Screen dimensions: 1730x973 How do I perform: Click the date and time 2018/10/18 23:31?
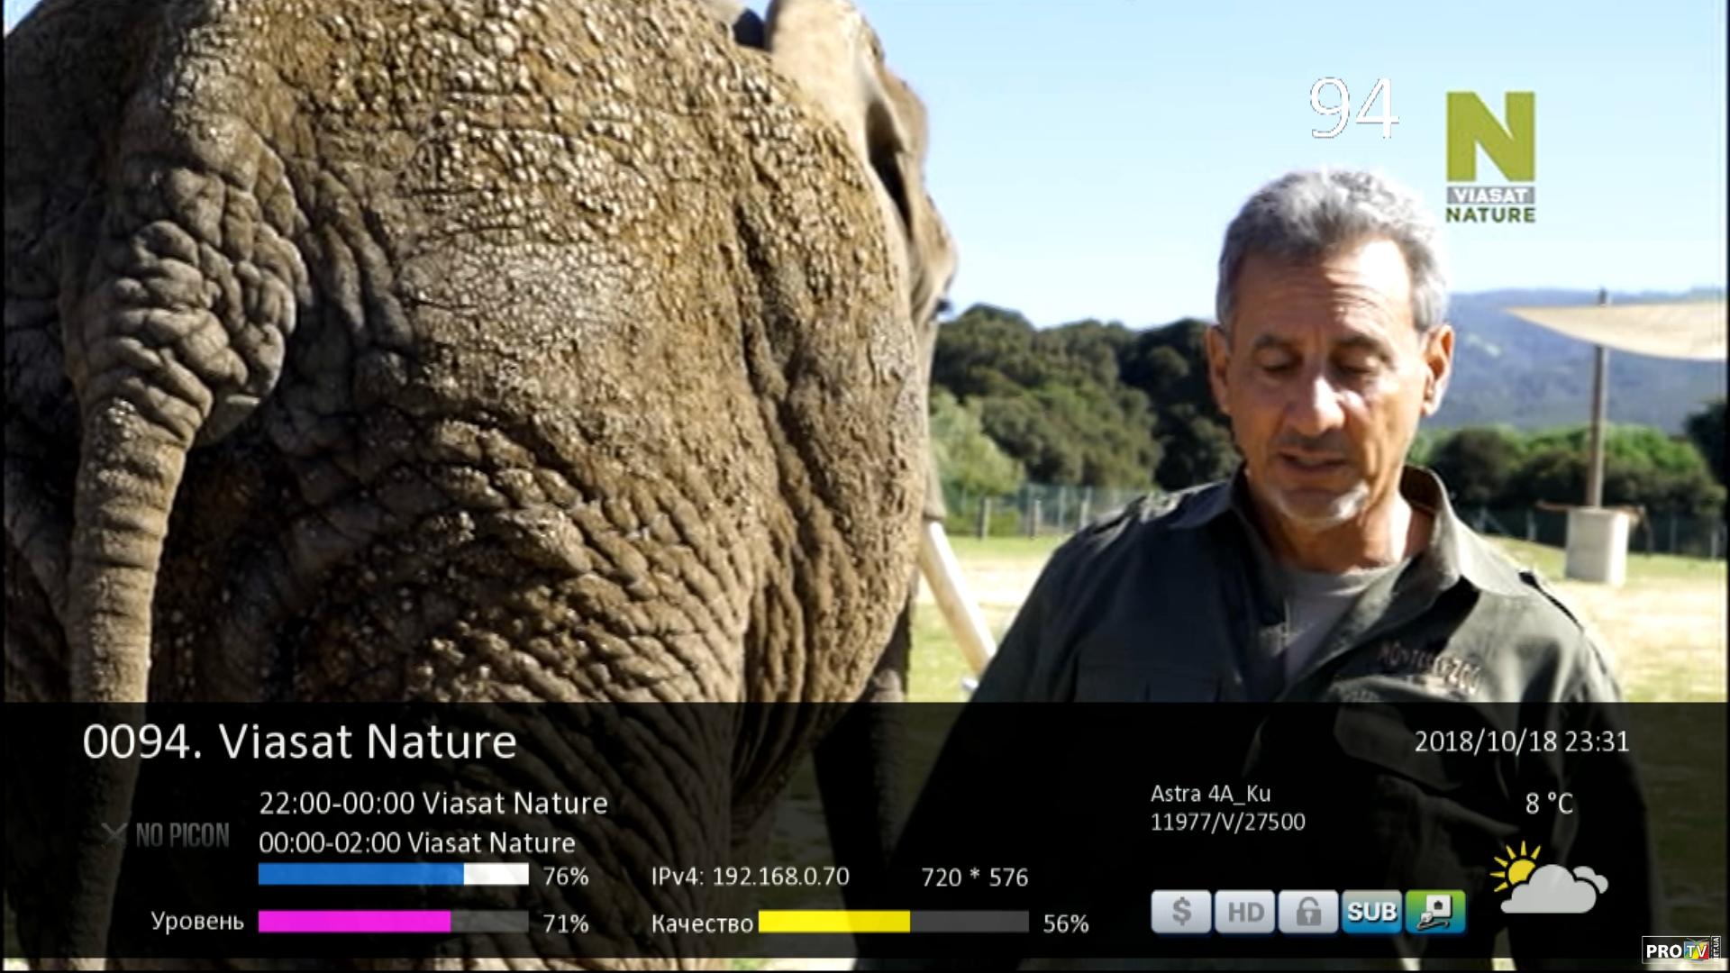1521,741
